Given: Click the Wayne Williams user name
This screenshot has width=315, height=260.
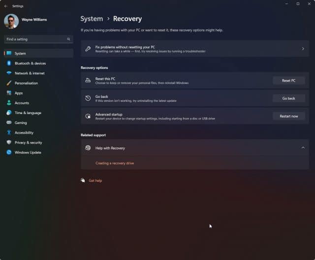Looking at the screenshot, I should 34,20.
